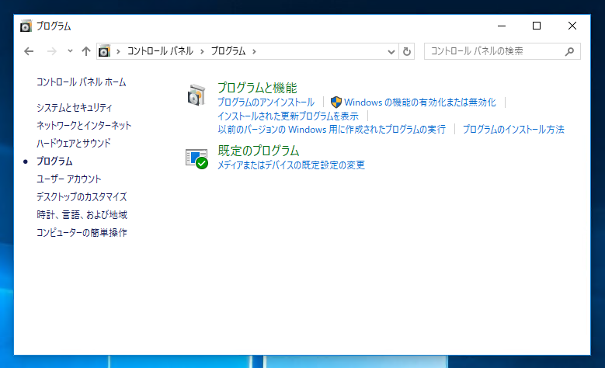Open コンピューターの簡単操作 in sidebar
The height and width of the screenshot is (368, 605).
coord(82,232)
